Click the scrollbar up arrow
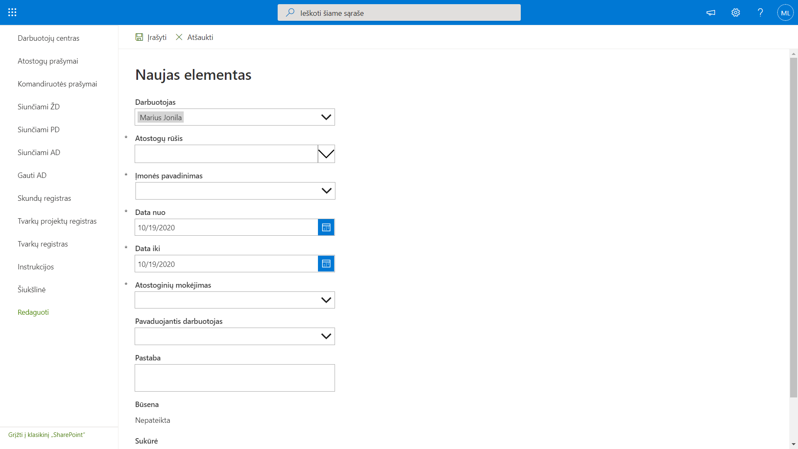The image size is (798, 449). click(793, 54)
